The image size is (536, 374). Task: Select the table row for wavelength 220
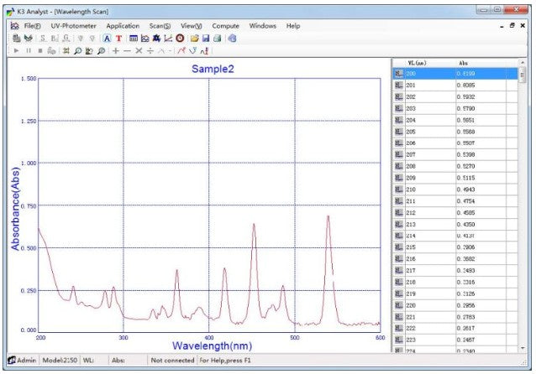(x=455, y=305)
